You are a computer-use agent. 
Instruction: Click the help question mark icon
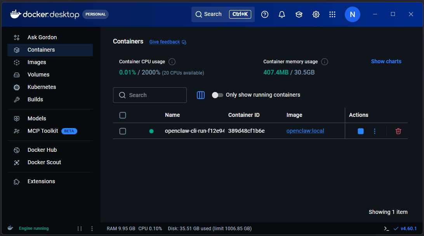click(265, 14)
